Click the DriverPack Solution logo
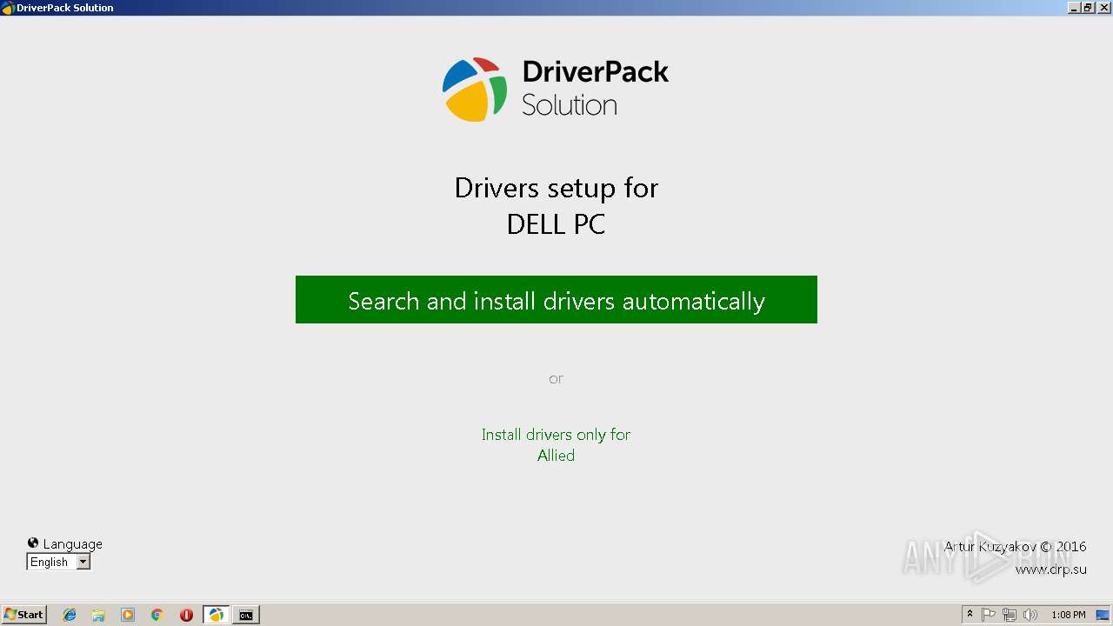 556,89
